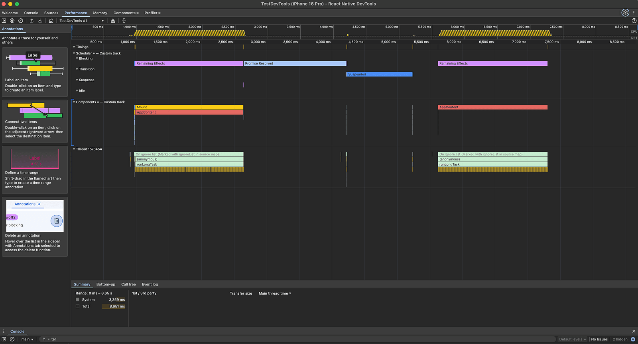The width and height of the screenshot is (638, 344).
Task: Download the current trace profile
Action: pyautogui.click(x=40, y=21)
